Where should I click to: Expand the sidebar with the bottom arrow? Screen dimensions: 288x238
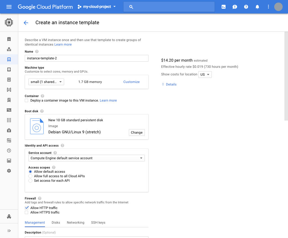[9, 231]
